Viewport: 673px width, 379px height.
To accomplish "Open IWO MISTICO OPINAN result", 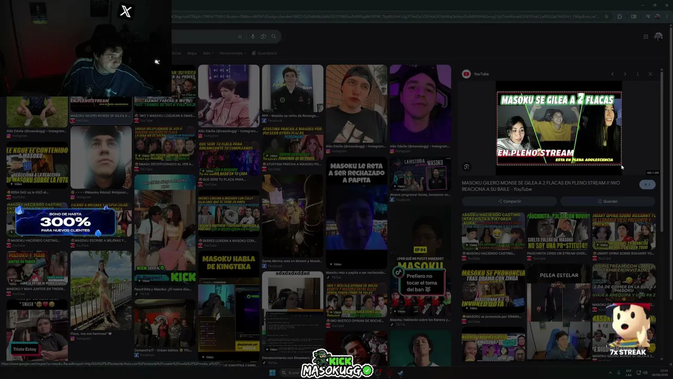I will (356, 303).
